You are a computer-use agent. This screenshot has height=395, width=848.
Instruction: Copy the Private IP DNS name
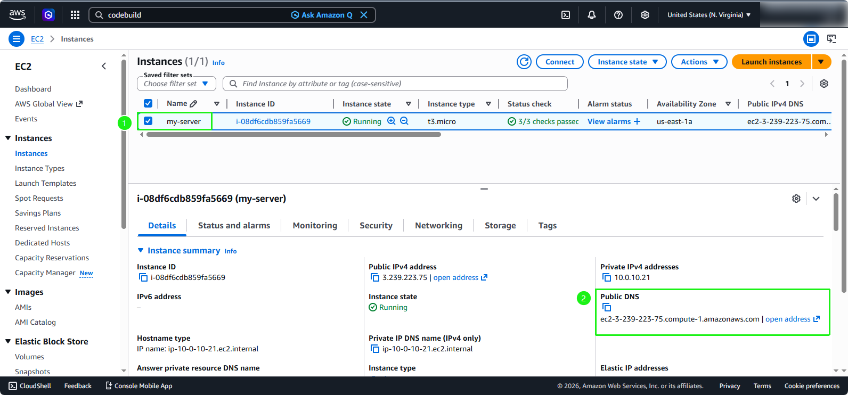point(374,349)
